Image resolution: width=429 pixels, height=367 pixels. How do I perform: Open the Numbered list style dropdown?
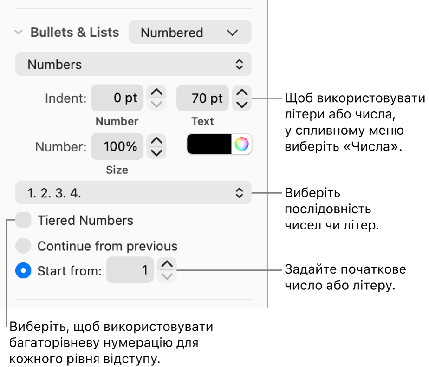pyautogui.click(x=190, y=33)
